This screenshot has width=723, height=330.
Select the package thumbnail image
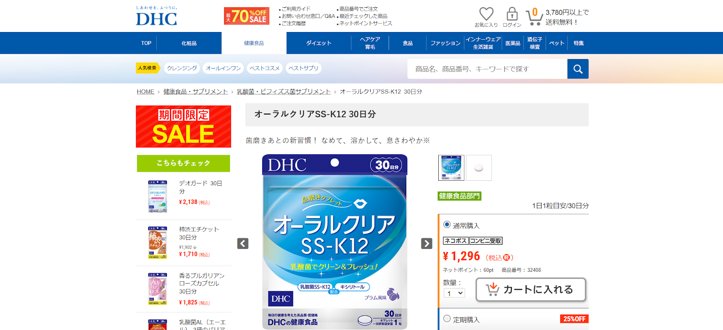point(451,168)
